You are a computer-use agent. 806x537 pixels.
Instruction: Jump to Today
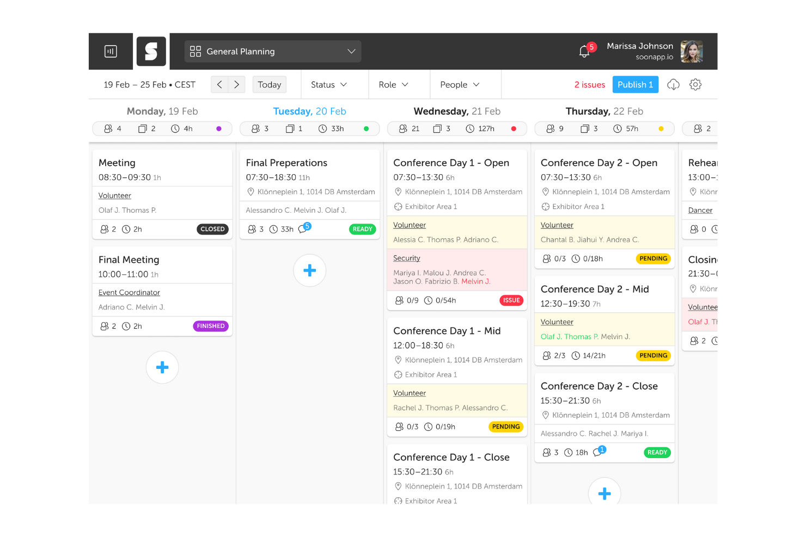[270, 84]
